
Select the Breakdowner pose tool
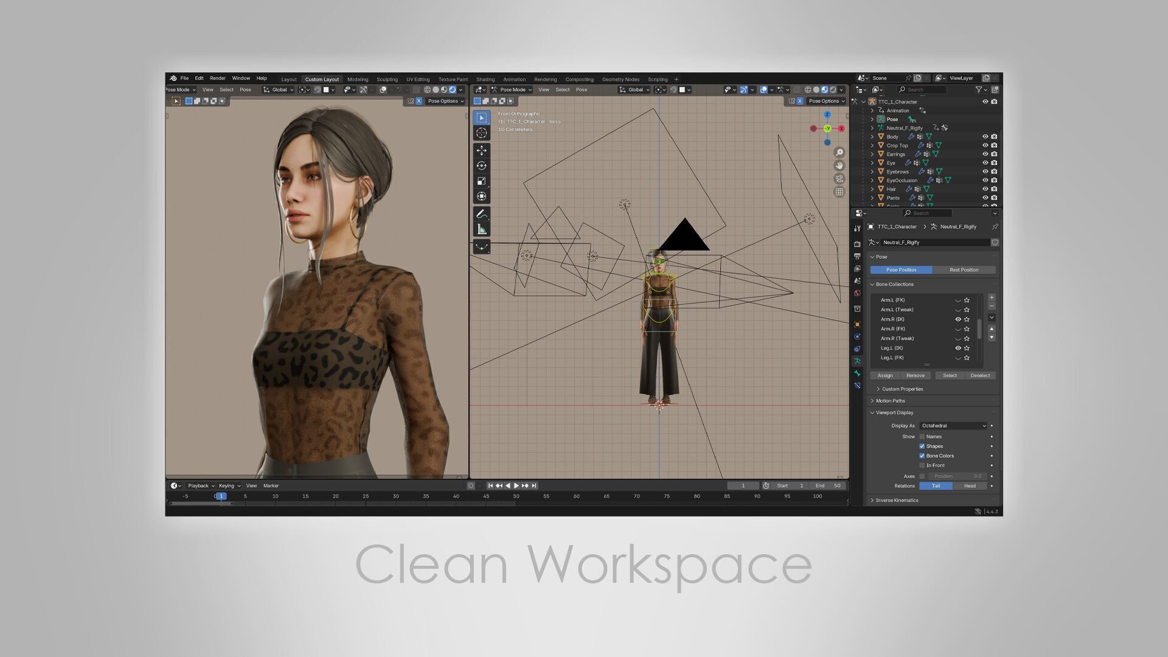(481, 246)
